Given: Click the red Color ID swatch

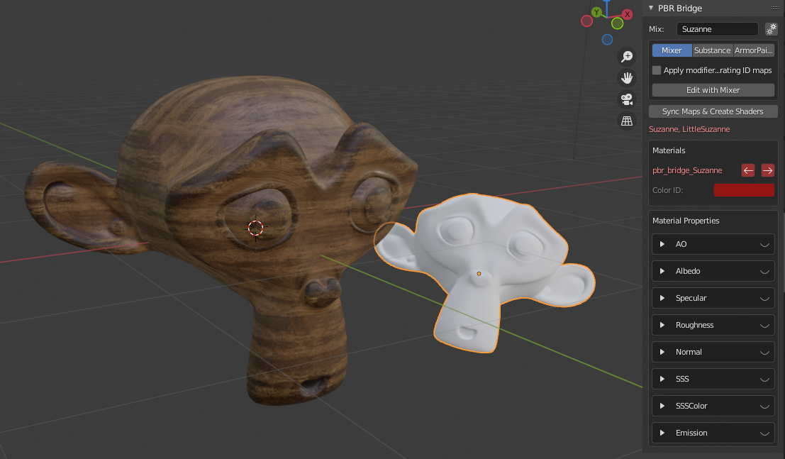Looking at the screenshot, I should [744, 190].
